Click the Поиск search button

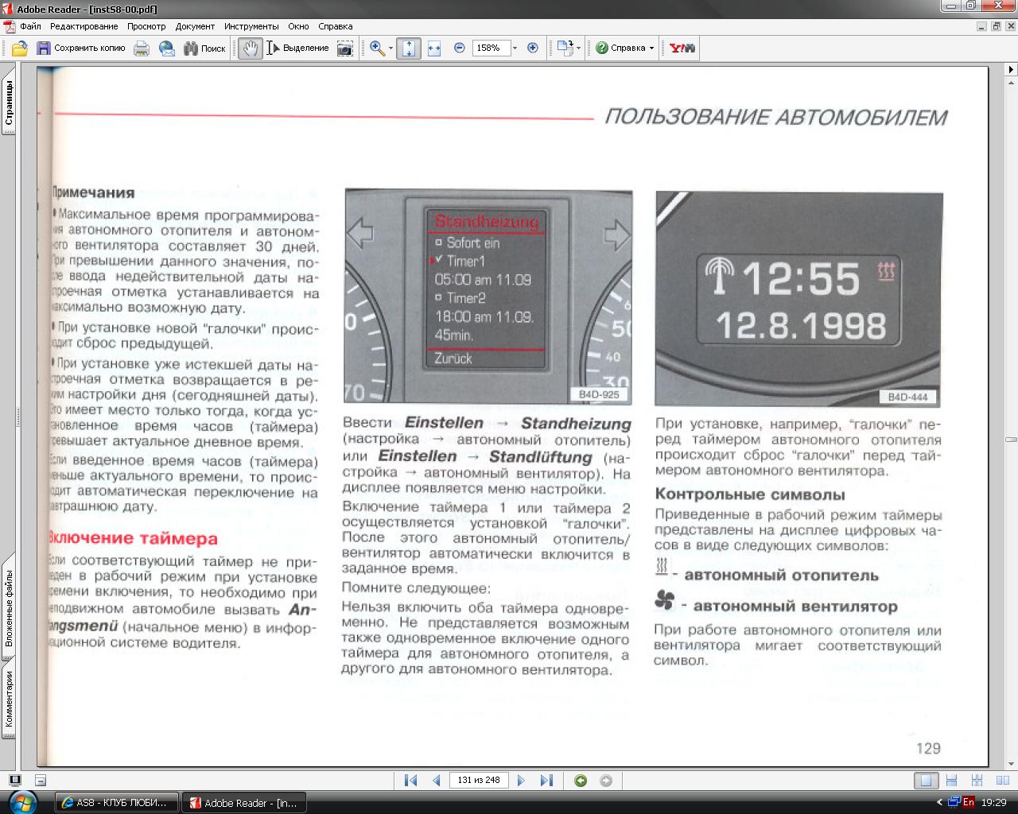[204, 48]
